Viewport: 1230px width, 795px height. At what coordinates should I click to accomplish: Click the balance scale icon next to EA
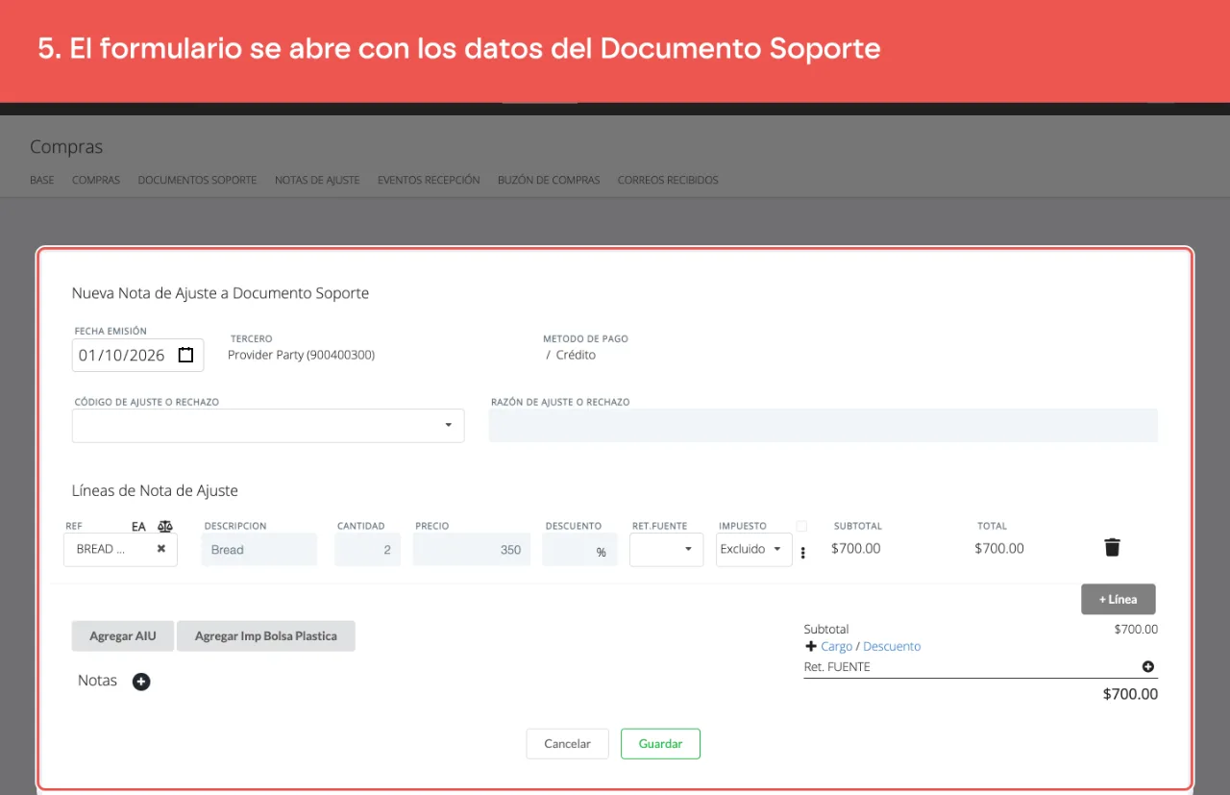[165, 527]
